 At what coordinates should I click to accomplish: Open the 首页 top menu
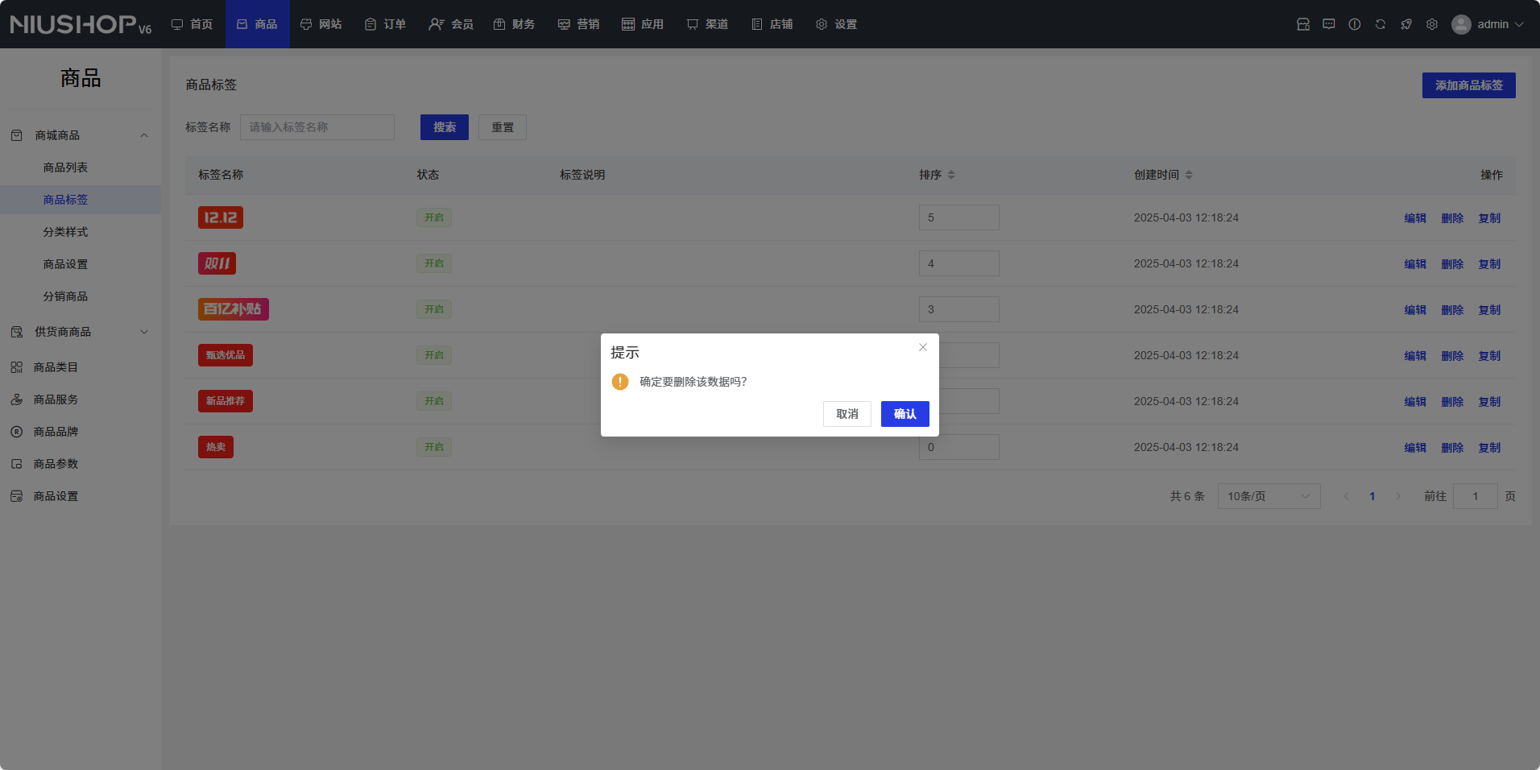[192, 24]
